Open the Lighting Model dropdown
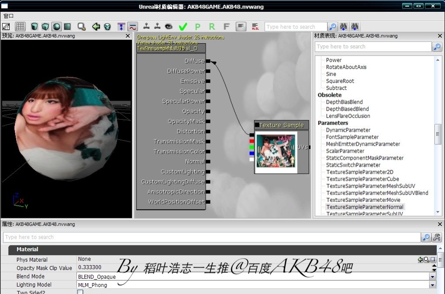 pos(432,285)
